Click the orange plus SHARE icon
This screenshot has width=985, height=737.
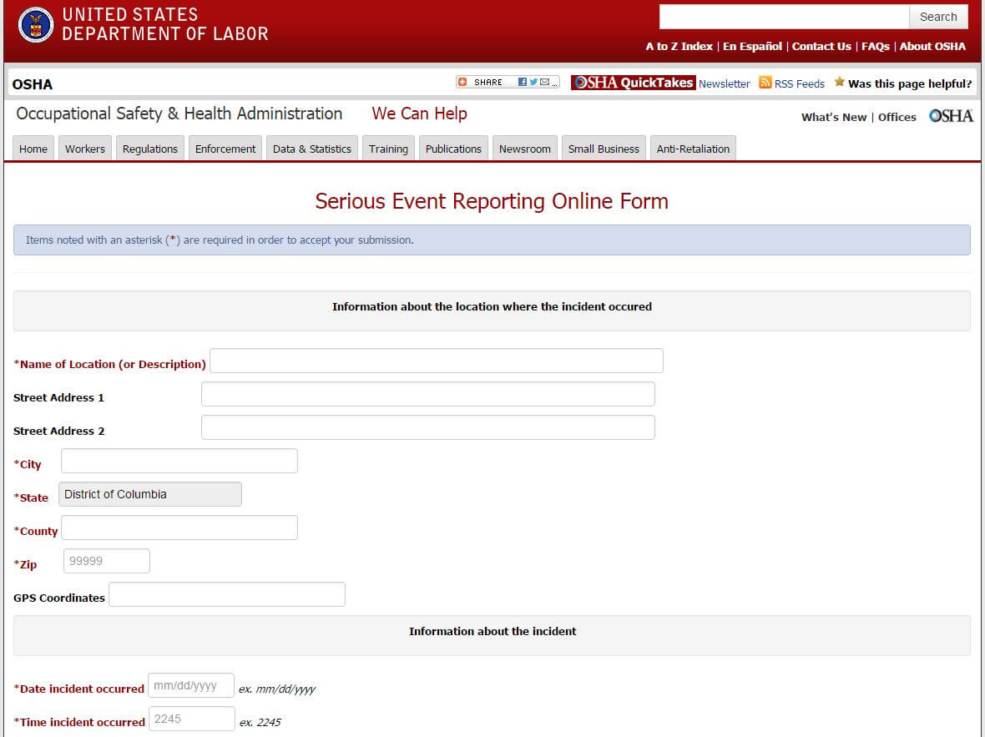pos(462,82)
